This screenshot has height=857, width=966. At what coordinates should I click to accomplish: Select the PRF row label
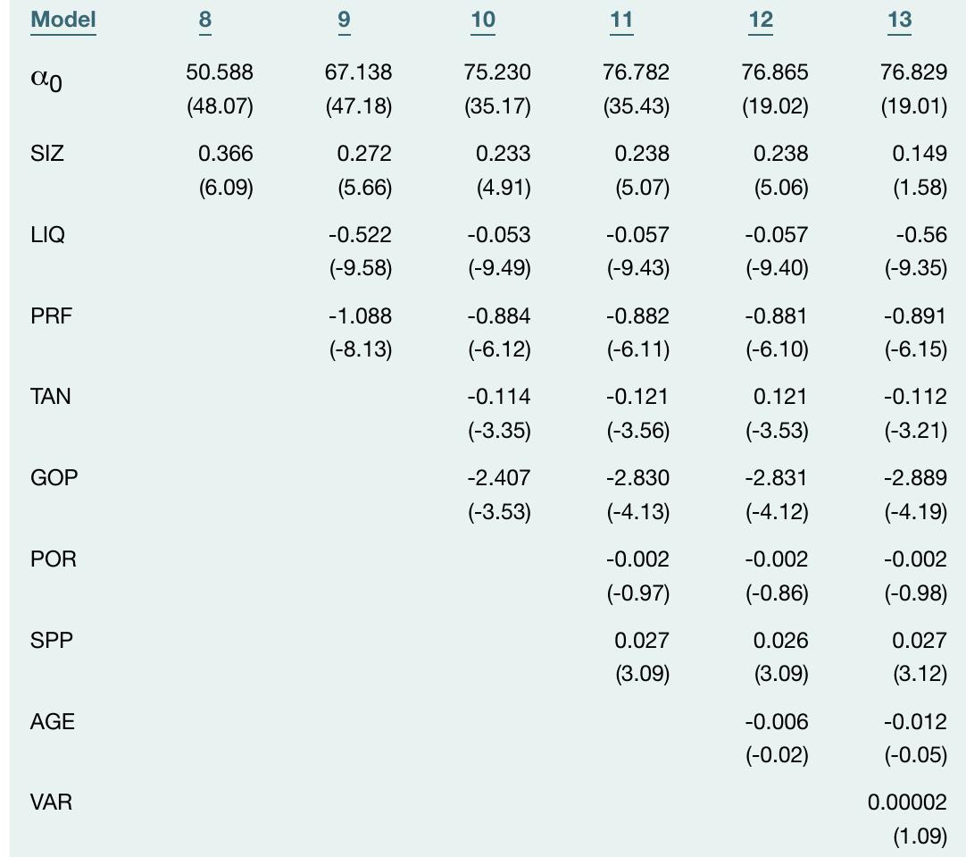50,316
